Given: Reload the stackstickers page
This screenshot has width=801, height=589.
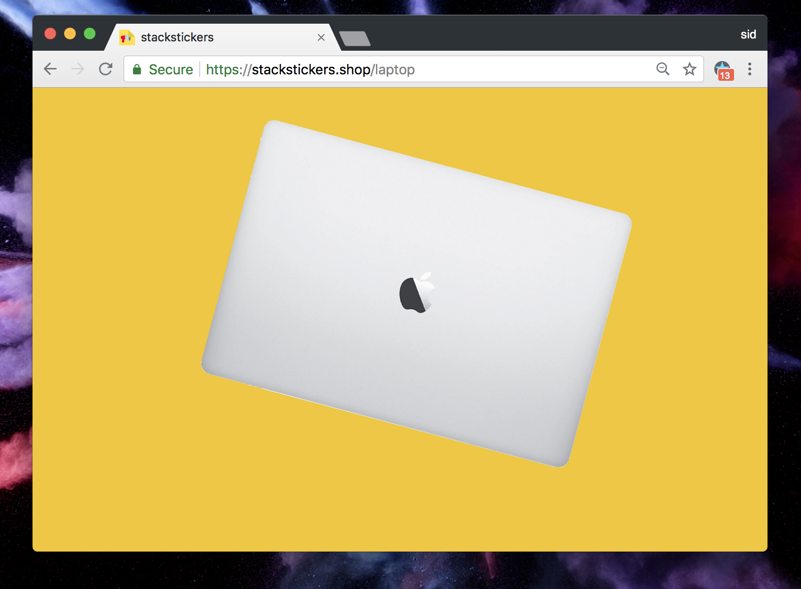Looking at the screenshot, I should [105, 69].
